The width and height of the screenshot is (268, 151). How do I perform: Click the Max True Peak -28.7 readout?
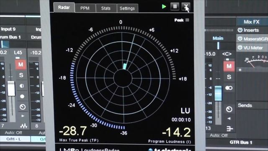click(73, 131)
